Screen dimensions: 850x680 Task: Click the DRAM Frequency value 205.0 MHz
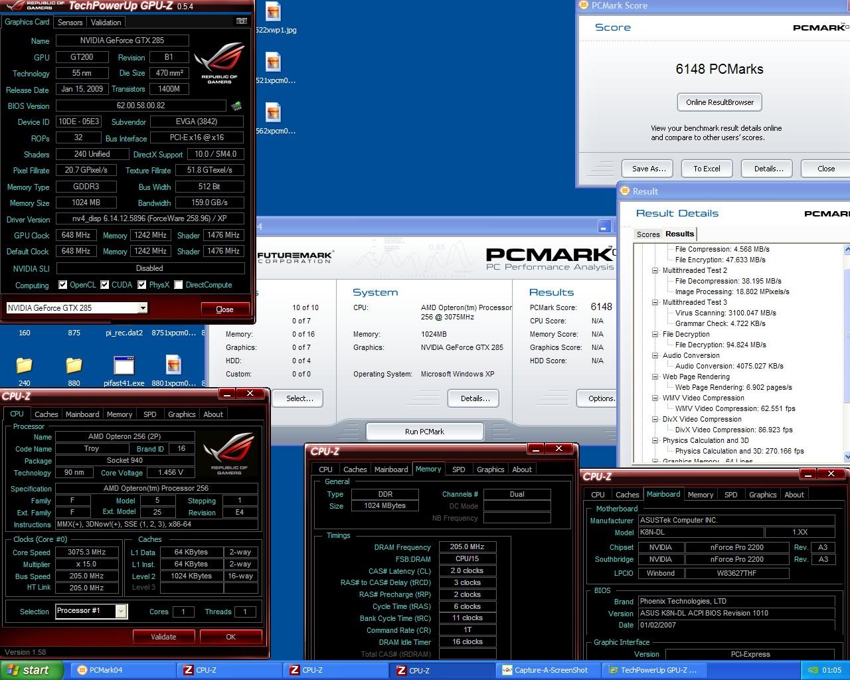click(467, 547)
